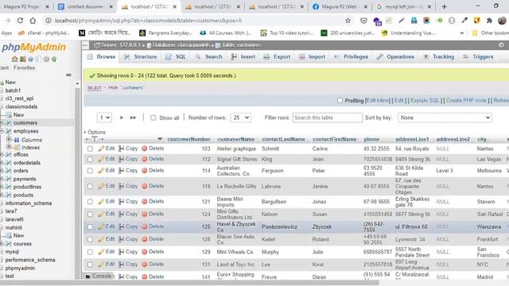Open a new browser tab

pos(444,6)
